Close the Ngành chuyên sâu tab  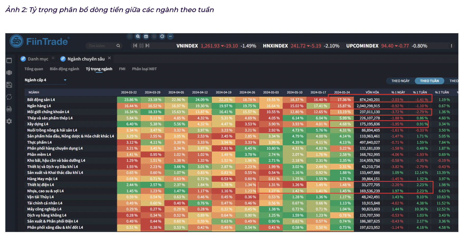(109, 58)
